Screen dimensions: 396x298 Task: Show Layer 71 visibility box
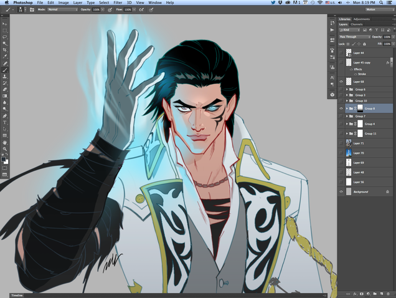coord(341,143)
